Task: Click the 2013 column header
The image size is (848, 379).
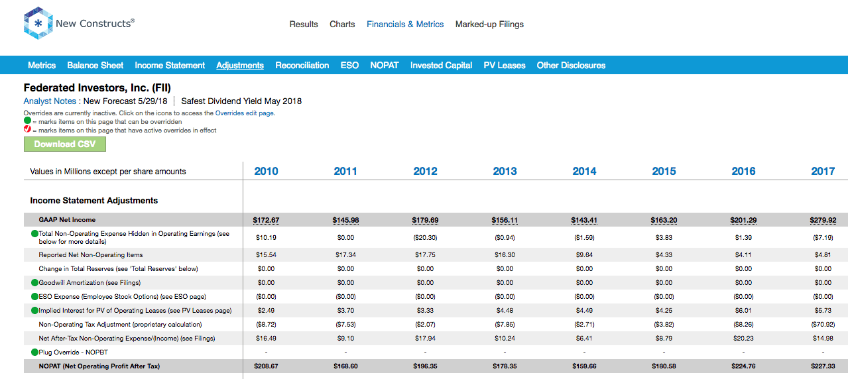Action: pos(505,171)
